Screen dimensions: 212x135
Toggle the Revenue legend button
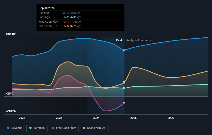15,128
